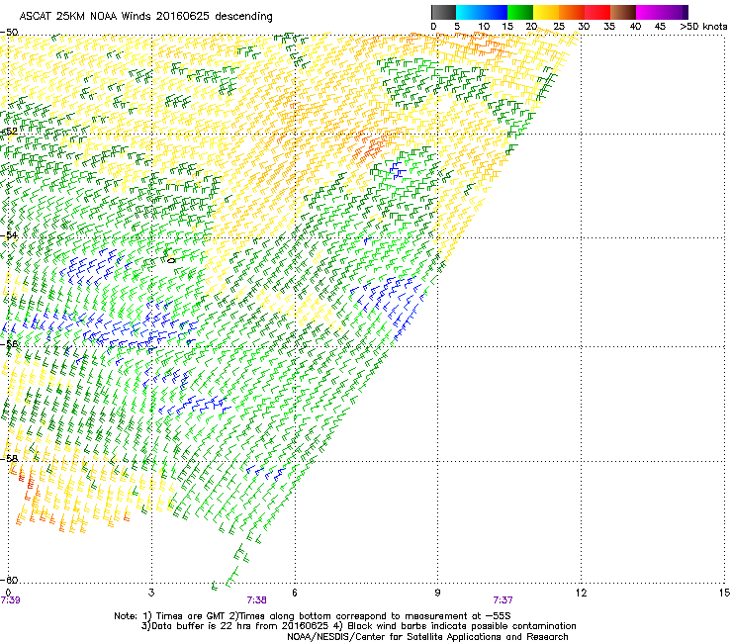The width and height of the screenshot is (732, 643).
Task: Click the longitude axis label "15"
Action: [724, 593]
